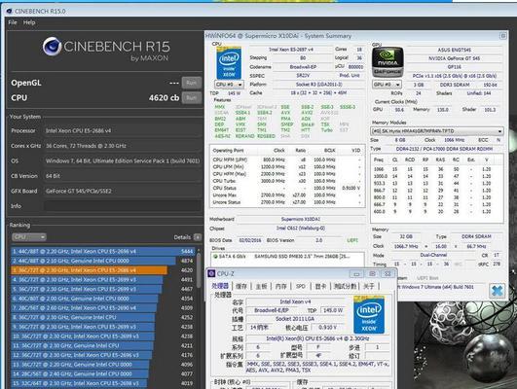Image resolution: width=517 pixels, height=389 pixels.
Task: Click the empty Info input field
Action: point(123,206)
